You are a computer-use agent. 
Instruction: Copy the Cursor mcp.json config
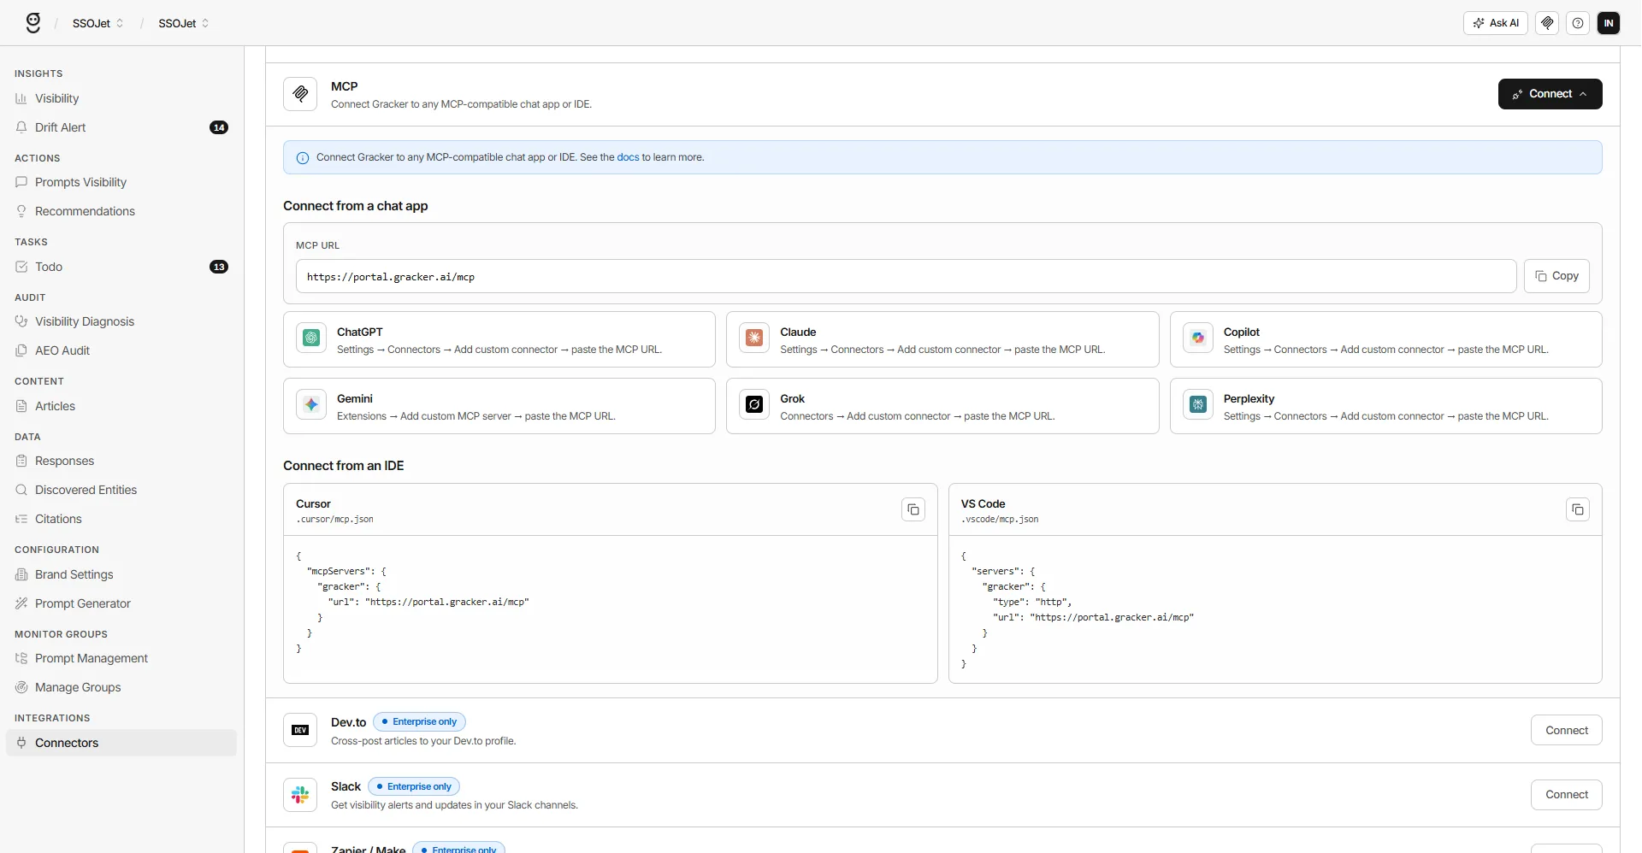pyautogui.click(x=913, y=509)
